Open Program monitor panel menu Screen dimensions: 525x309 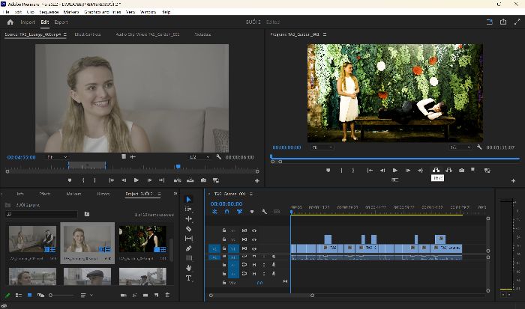[x=325, y=34]
